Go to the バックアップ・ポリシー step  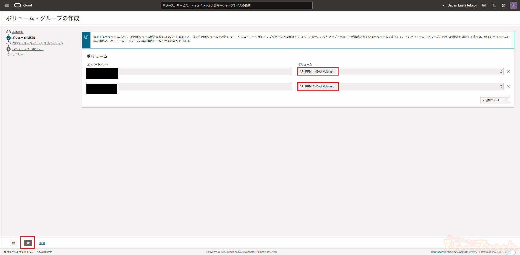[28, 49]
